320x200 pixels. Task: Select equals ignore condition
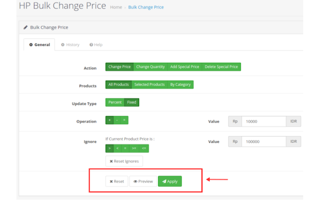pos(125,148)
